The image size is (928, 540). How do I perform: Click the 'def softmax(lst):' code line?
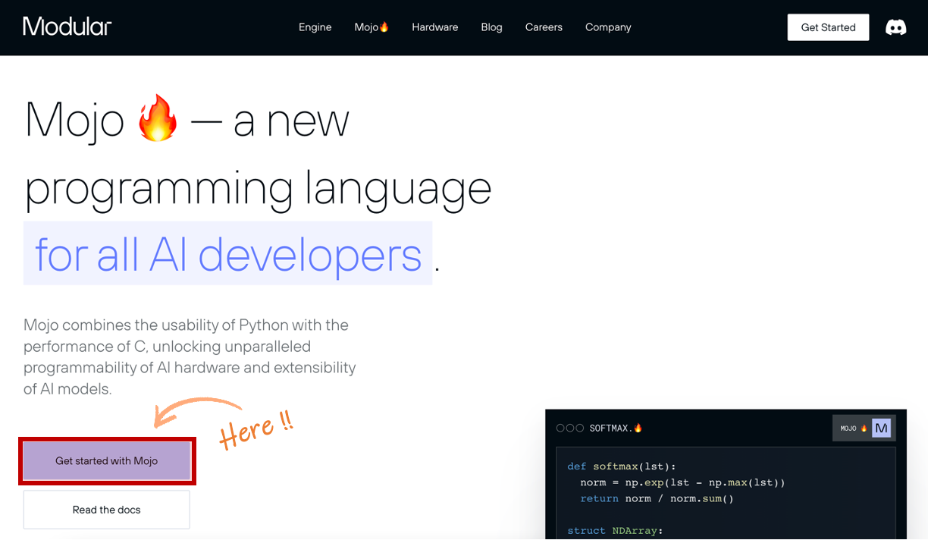click(622, 466)
